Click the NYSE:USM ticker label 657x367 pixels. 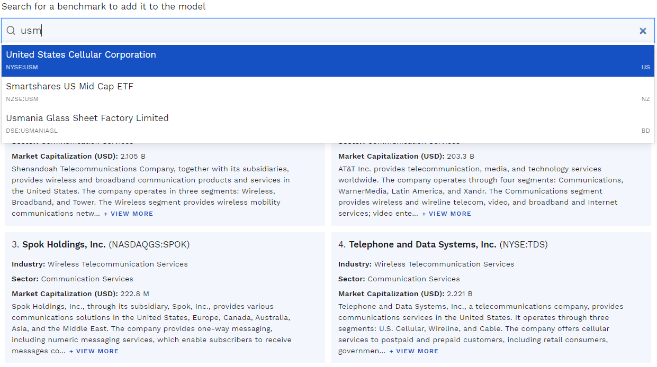(x=22, y=67)
